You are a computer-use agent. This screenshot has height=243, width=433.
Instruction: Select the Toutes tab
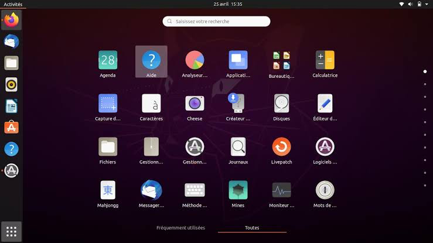pyautogui.click(x=252, y=228)
